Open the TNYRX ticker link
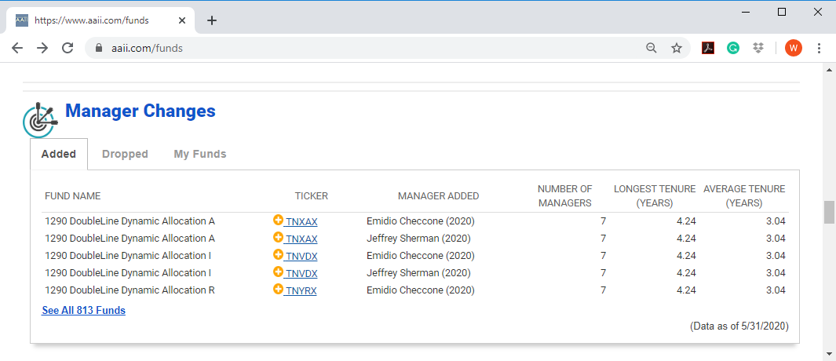The width and height of the screenshot is (836, 361). tap(301, 290)
